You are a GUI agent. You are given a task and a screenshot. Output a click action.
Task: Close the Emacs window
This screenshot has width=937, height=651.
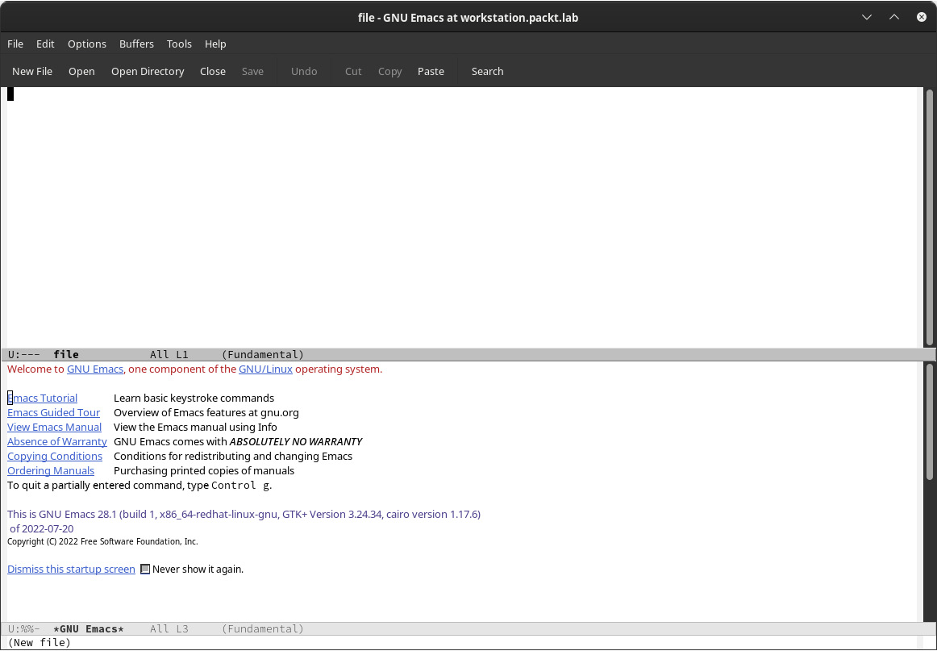pyautogui.click(x=922, y=17)
